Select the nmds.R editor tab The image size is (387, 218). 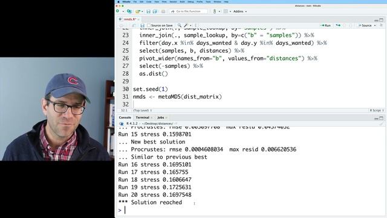130,19
